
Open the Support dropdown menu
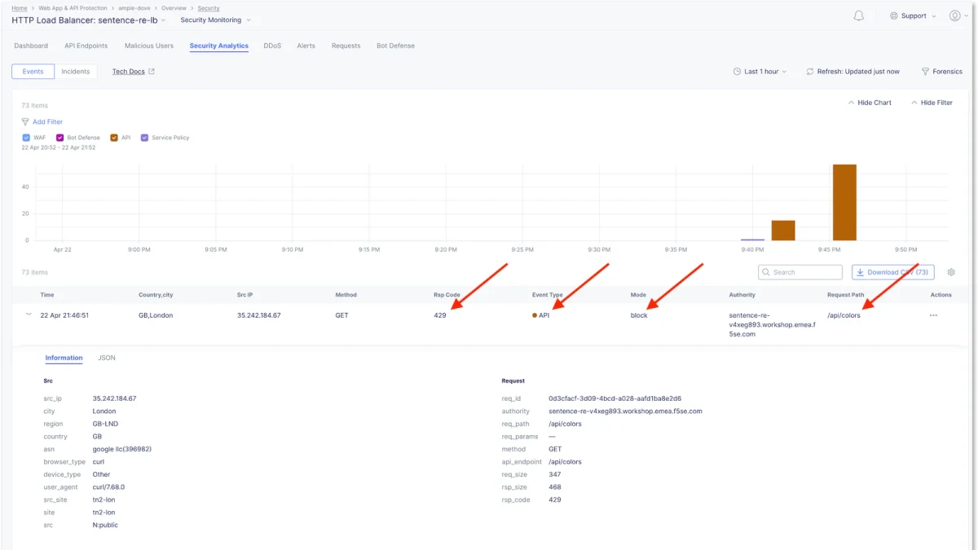[x=913, y=15]
